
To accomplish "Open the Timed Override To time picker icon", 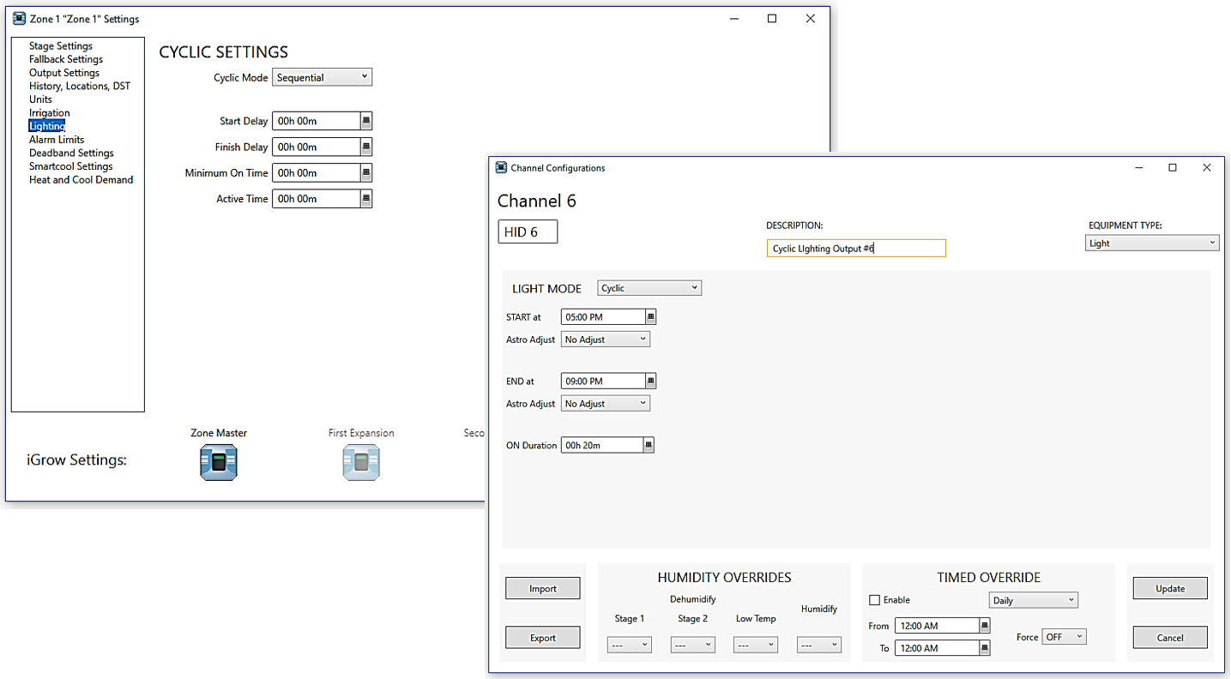I will pyautogui.click(x=985, y=648).
